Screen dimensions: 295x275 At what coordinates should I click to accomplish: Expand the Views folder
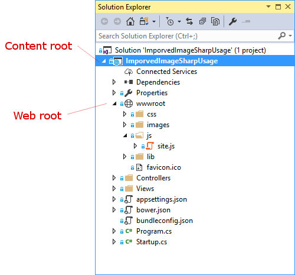(x=114, y=189)
